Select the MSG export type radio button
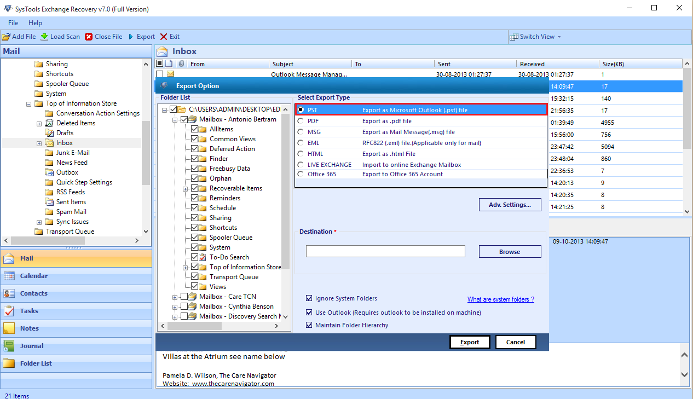The height and width of the screenshot is (399, 693). pos(301,132)
